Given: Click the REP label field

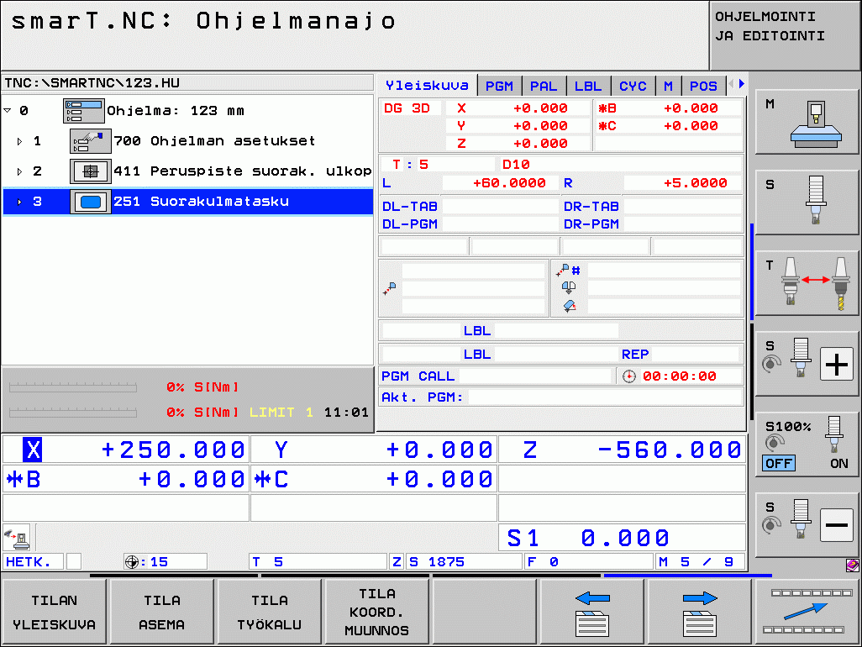Looking at the screenshot, I should click(635, 355).
